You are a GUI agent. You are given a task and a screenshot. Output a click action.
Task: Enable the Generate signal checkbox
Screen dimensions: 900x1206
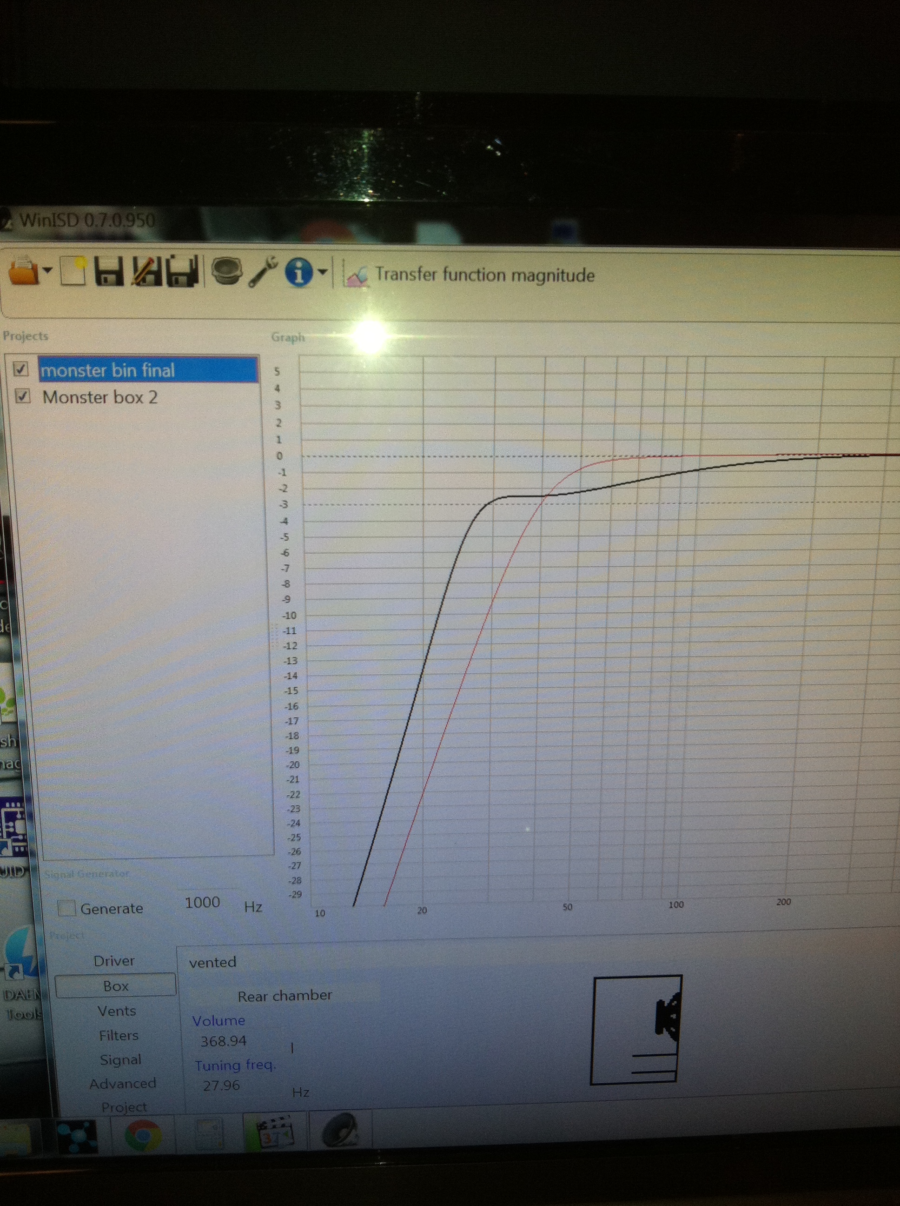66,908
